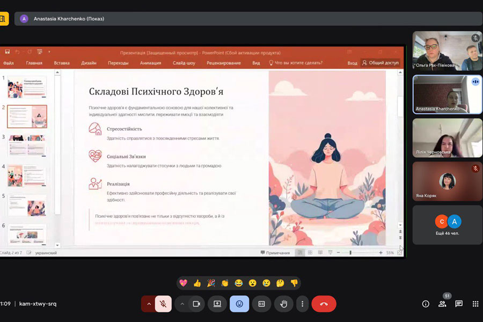Click start-from-beginning slideshow icon in quick access toolbar
This screenshot has height=322, width=483.
[x=39, y=52]
